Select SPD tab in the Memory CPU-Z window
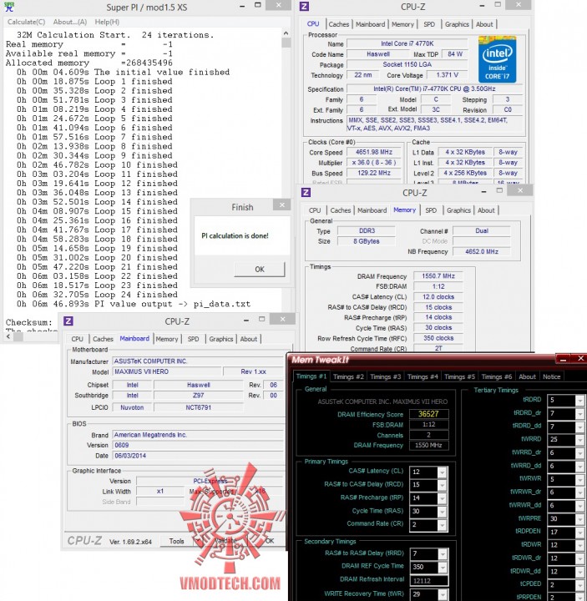587x601 pixels. tap(431, 210)
